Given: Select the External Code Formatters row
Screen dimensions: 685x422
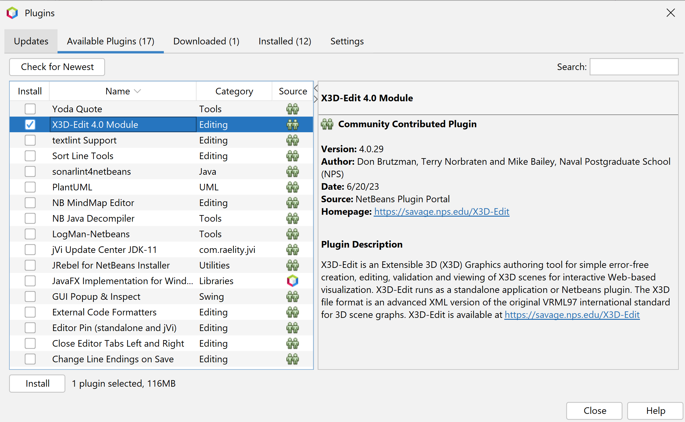Looking at the screenshot, I should pyautogui.click(x=161, y=312).
